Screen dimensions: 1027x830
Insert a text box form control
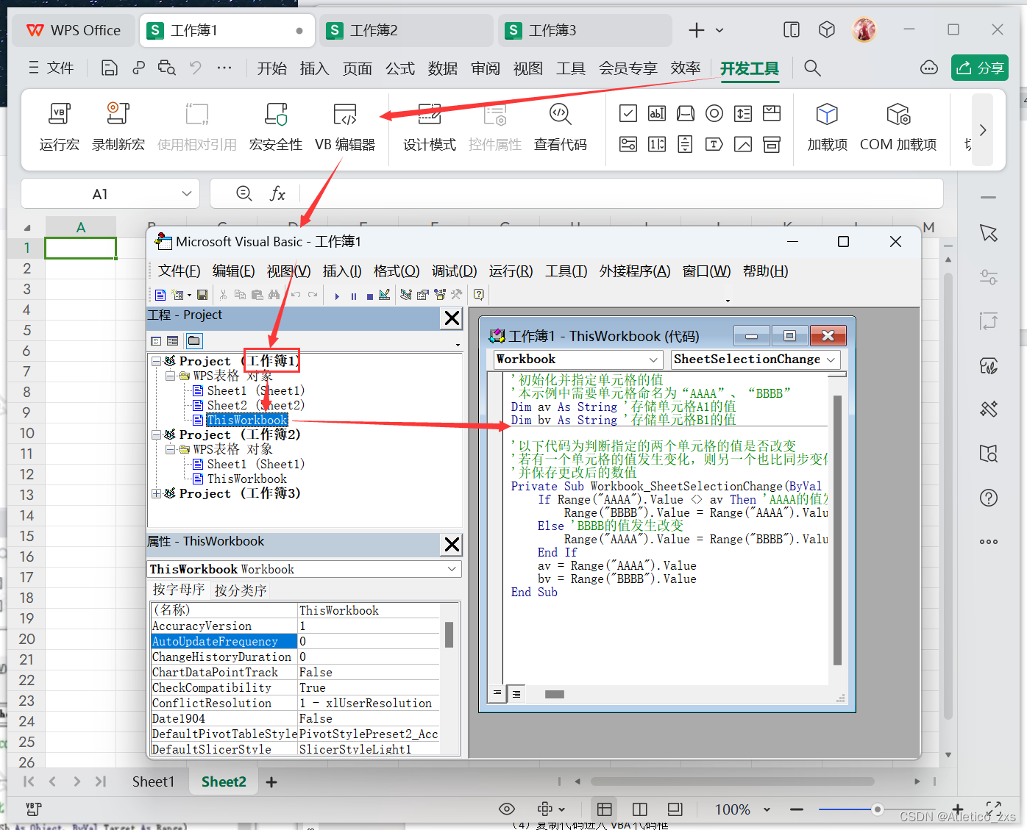pyautogui.click(x=657, y=113)
